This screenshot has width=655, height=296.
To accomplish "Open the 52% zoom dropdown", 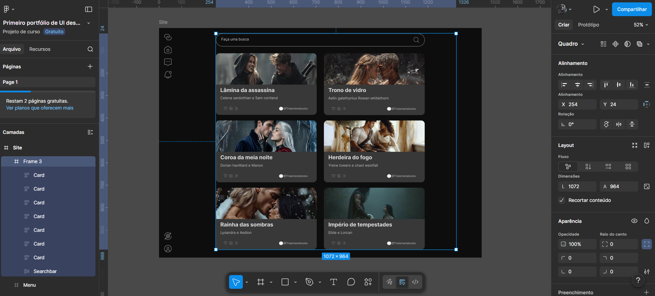I will (641, 25).
